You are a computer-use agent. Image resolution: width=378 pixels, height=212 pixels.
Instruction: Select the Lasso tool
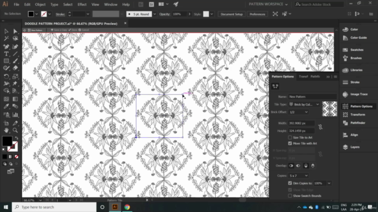click(15, 38)
